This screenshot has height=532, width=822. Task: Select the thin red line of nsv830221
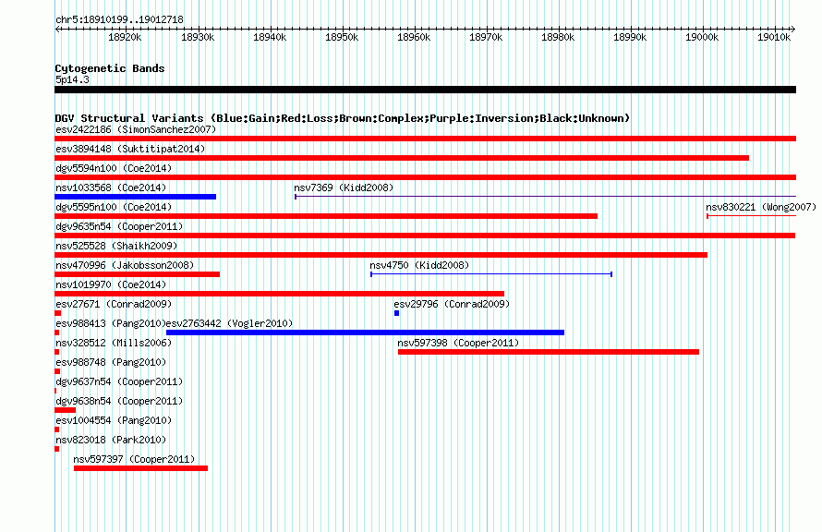[x=751, y=216]
